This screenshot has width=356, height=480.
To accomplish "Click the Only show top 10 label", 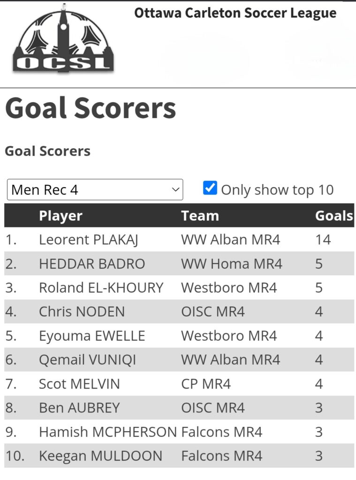I will (277, 190).
